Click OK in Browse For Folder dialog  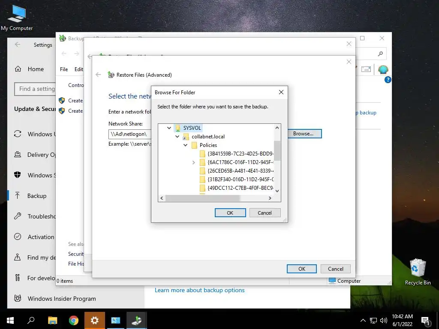tap(230, 212)
